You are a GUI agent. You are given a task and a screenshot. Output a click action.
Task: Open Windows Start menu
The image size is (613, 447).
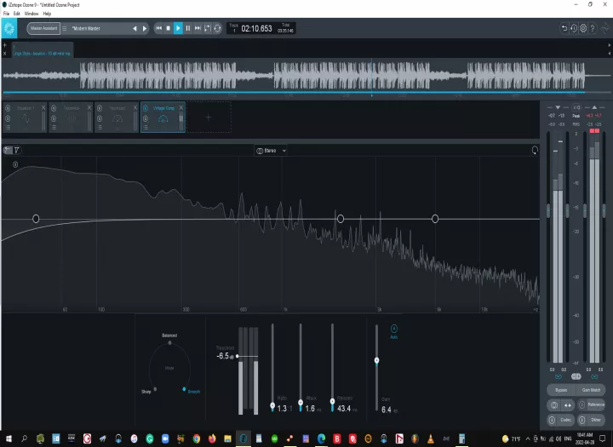point(9,438)
